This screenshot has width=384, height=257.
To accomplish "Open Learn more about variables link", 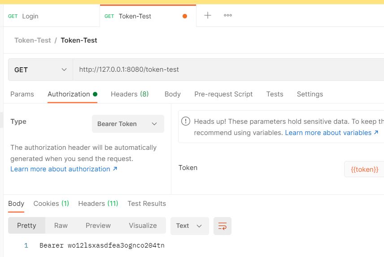I will (332, 133).
